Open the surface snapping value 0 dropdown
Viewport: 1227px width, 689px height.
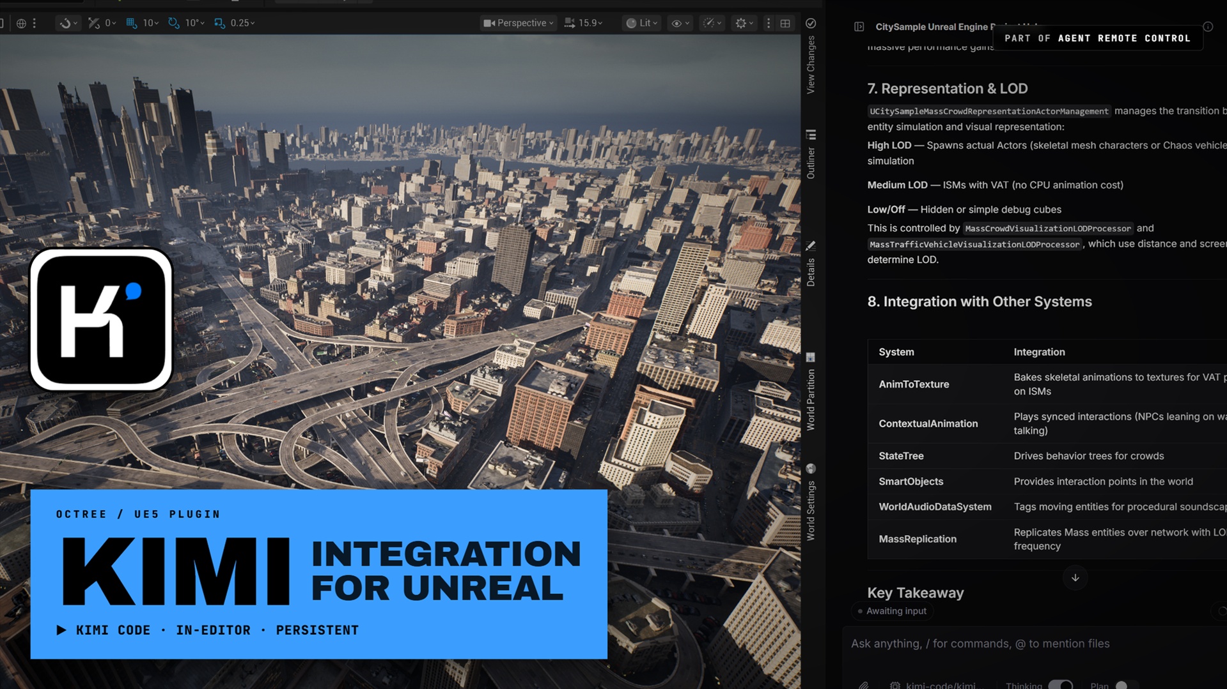coord(111,23)
